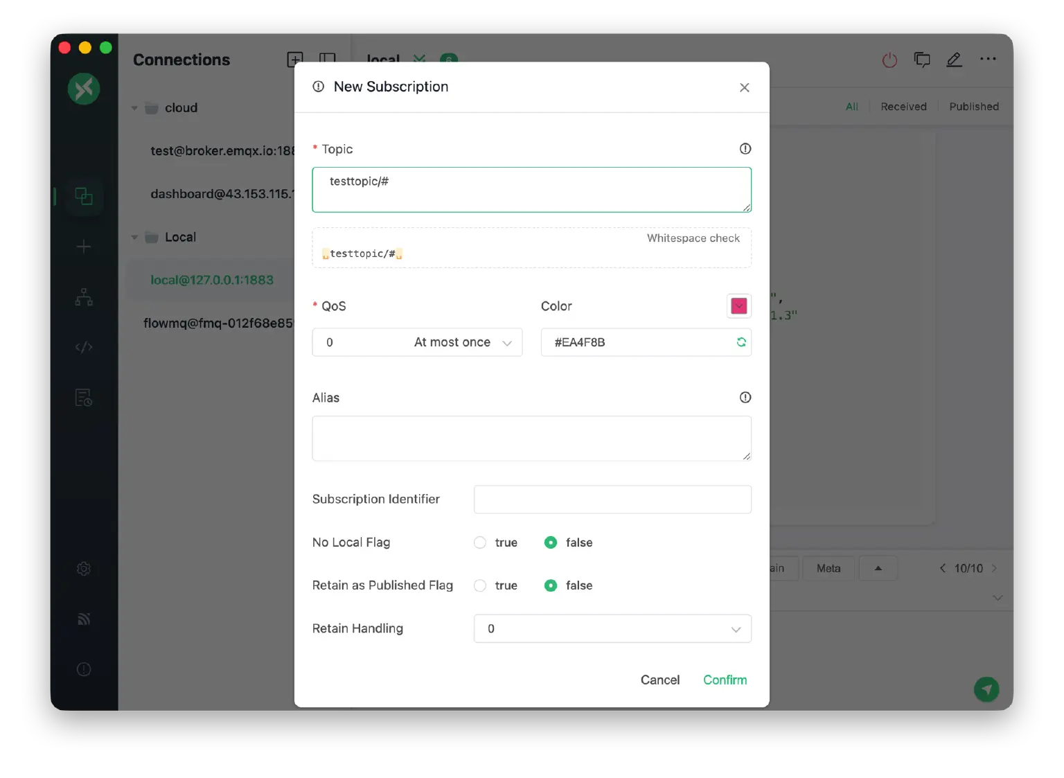Open the pink color swatch picker
1064x778 pixels.
point(739,306)
